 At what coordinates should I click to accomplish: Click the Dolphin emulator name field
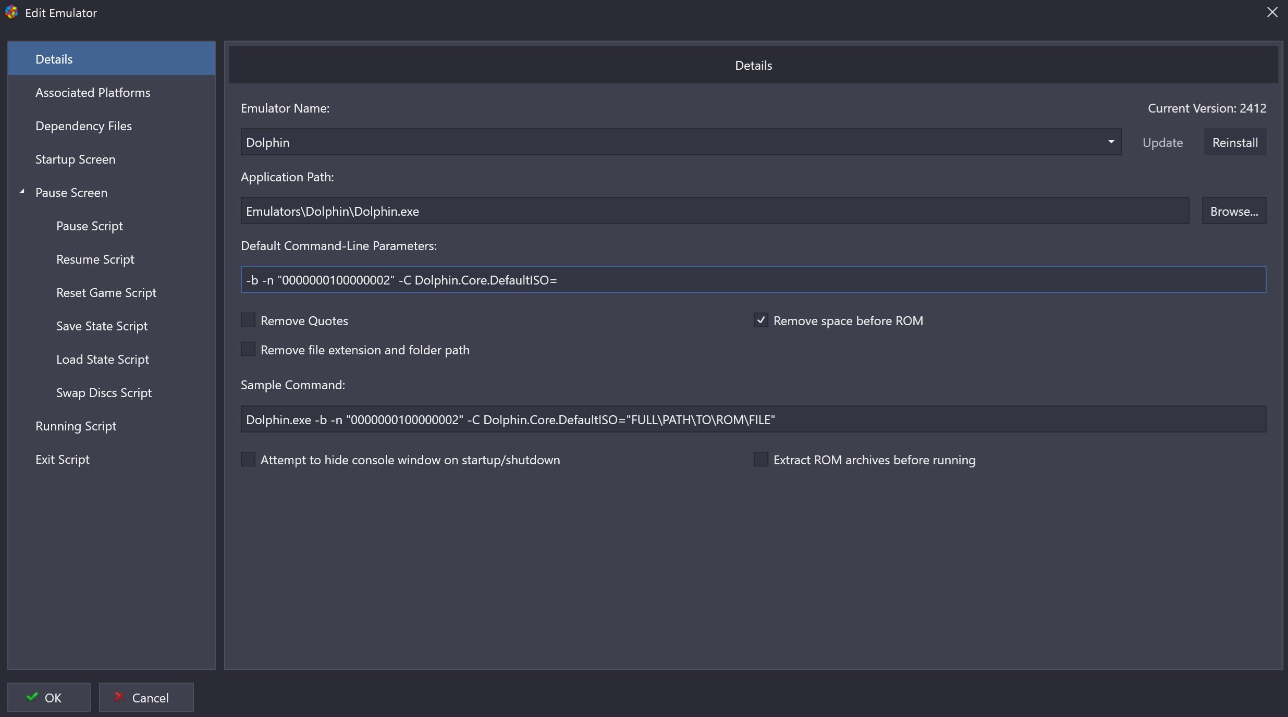pyautogui.click(x=681, y=142)
